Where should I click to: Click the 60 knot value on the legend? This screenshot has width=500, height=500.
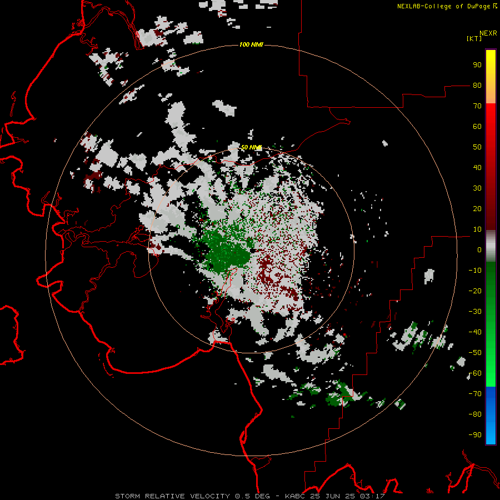click(x=477, y=127)
